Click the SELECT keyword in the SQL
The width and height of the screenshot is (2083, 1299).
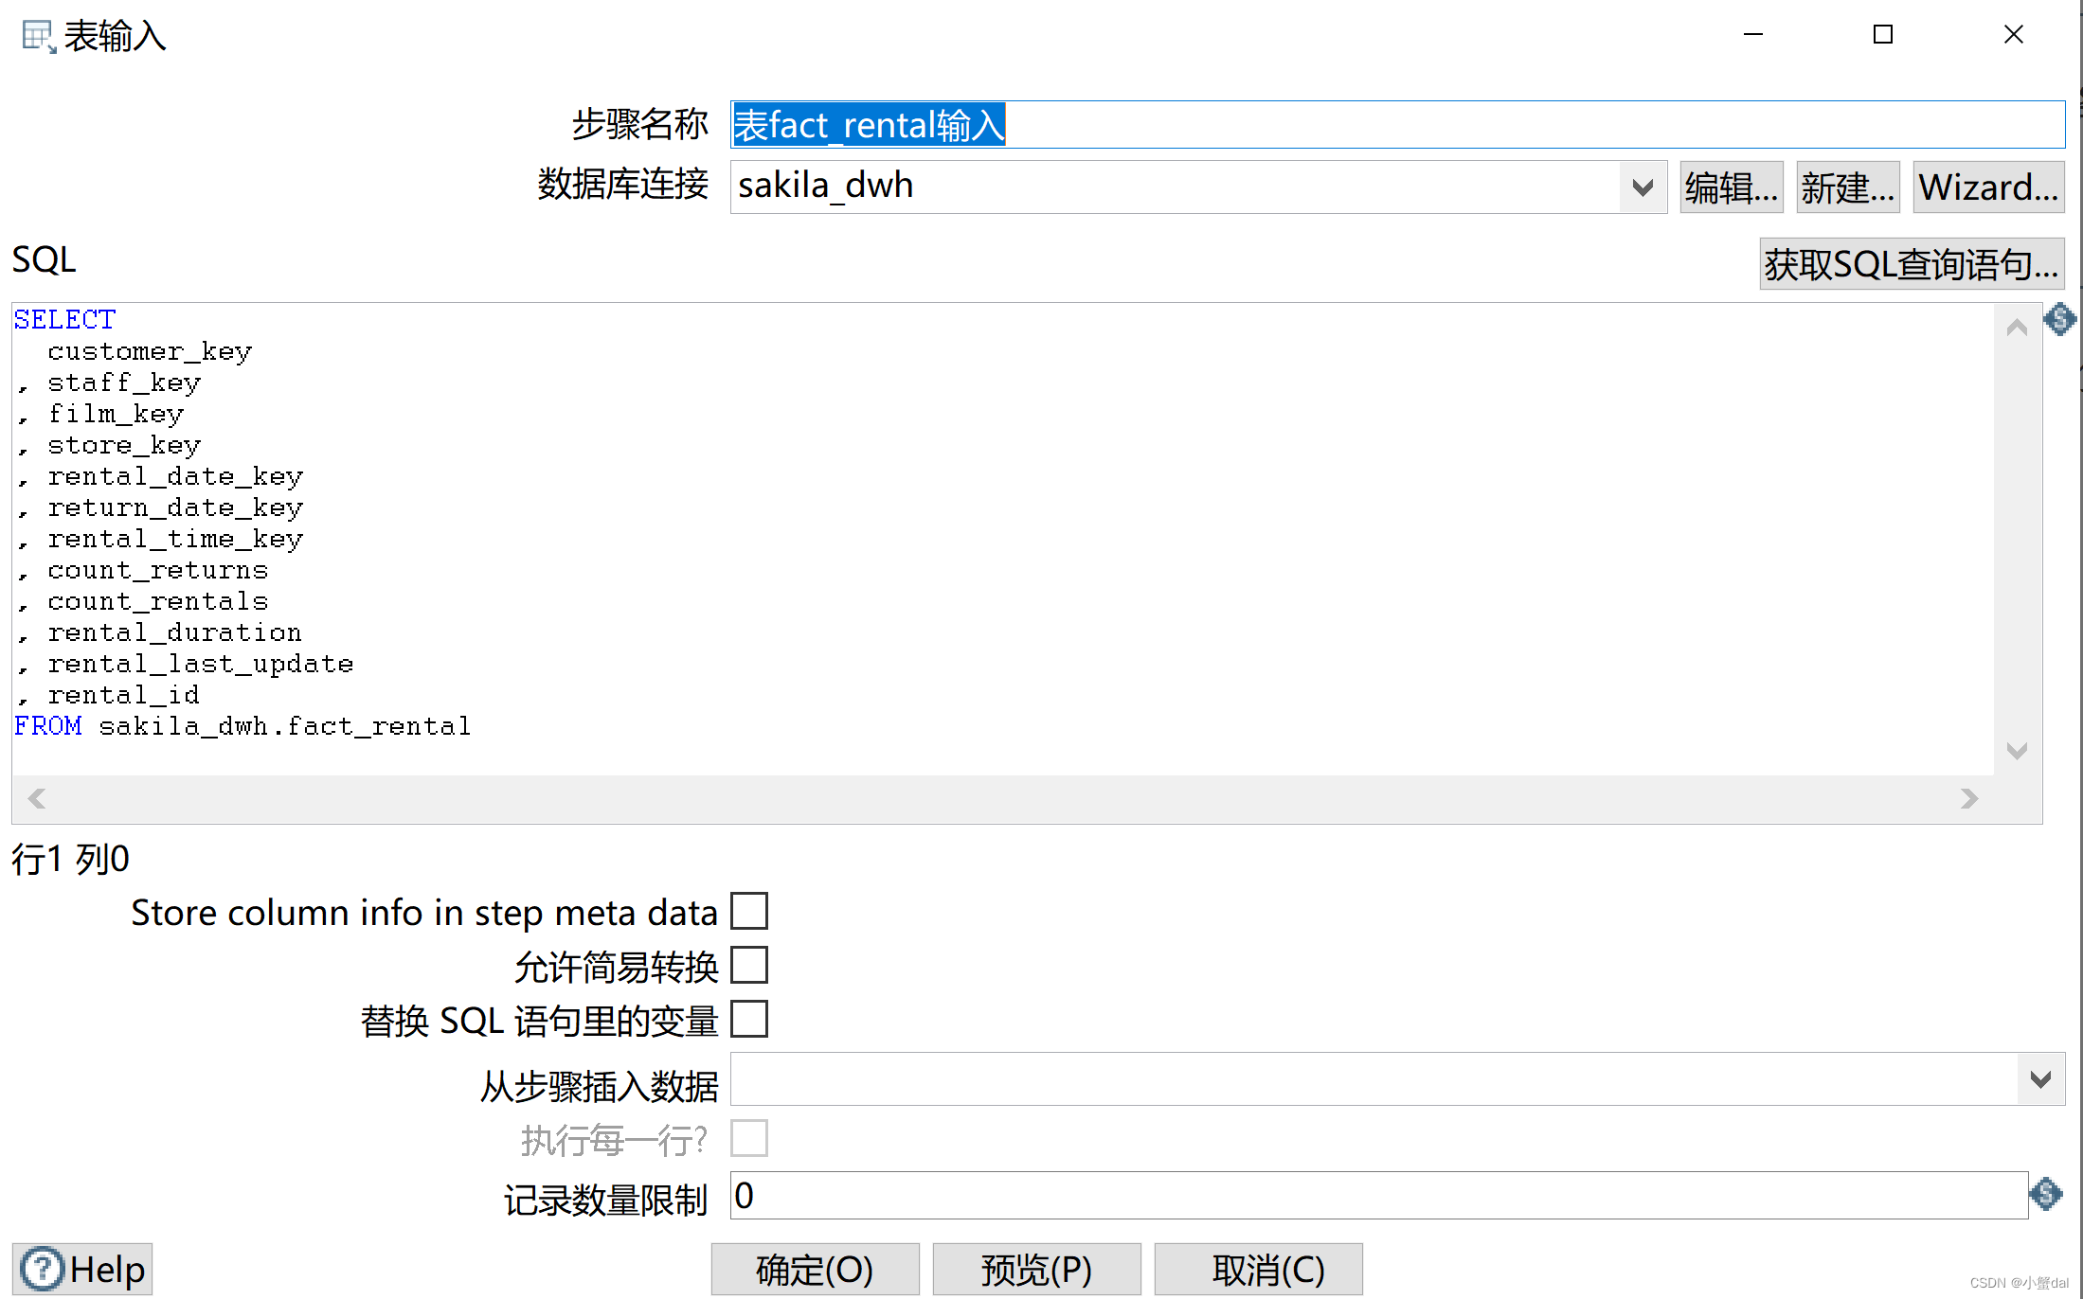(x=64, y=319)
